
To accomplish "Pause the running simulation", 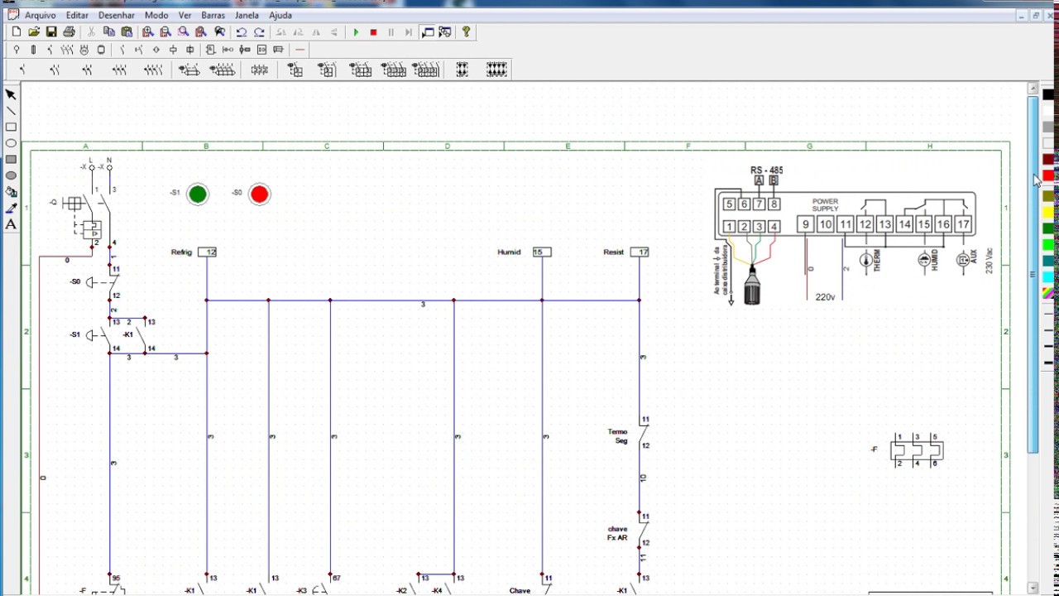I will [x=391, y=32].
